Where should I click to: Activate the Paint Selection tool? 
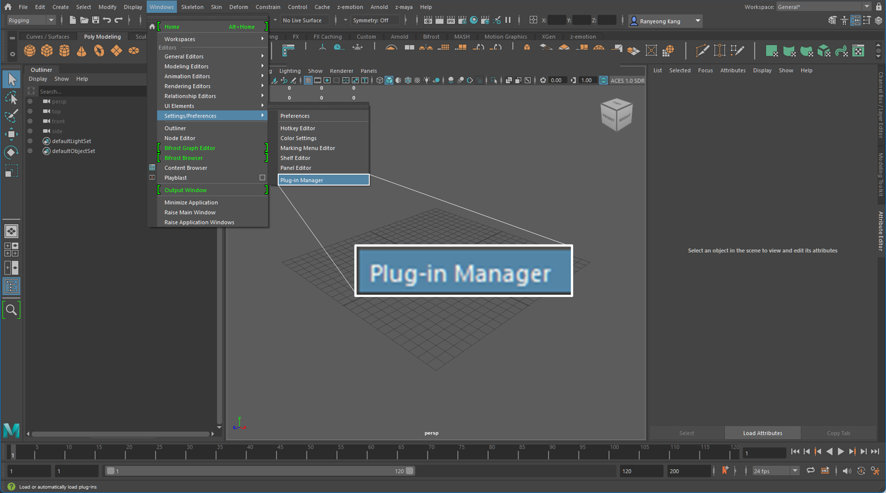(x=11, y=116)
